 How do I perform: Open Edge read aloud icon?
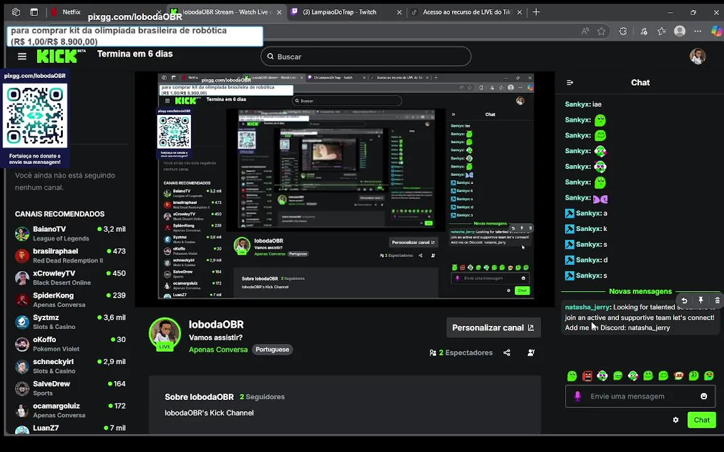point(585,31)
